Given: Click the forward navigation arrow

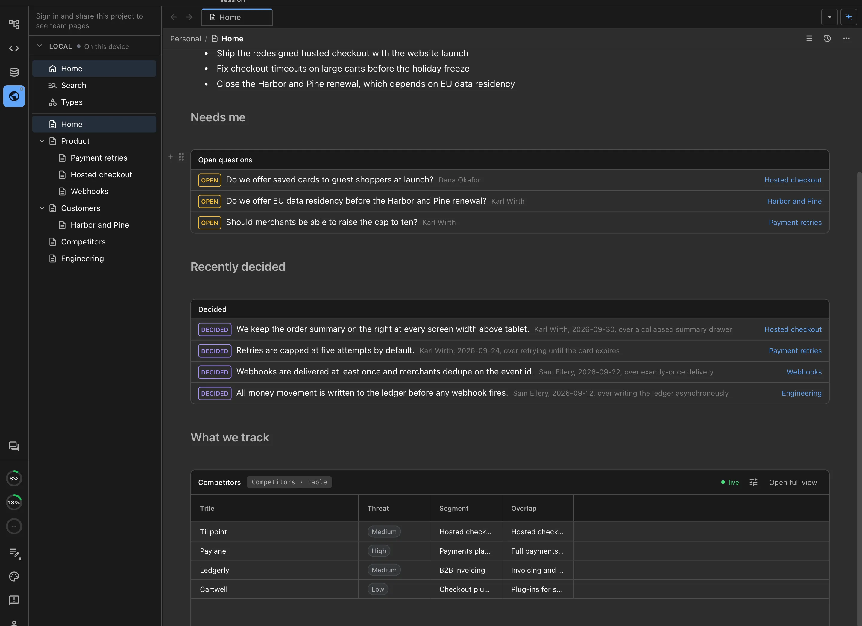Looking at the screenshot, I should point(189,17).
